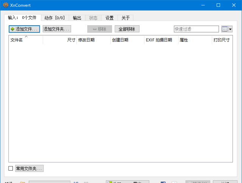Viewport: 242px width, 183px height.
Task: Select the 输入: 0个文件 tab
Action: click(x=22, y=18)
